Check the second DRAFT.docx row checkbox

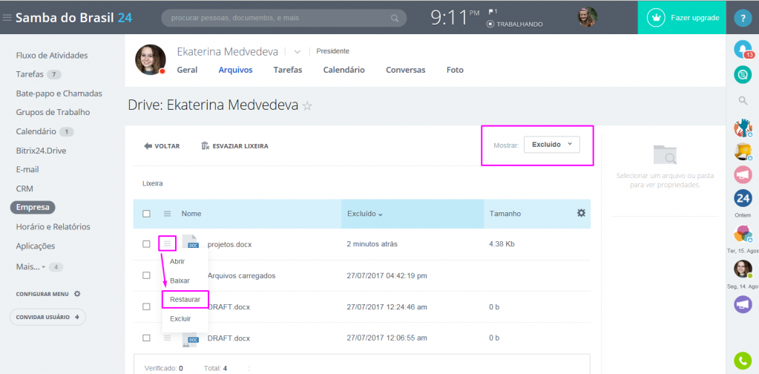coord(146,338)
